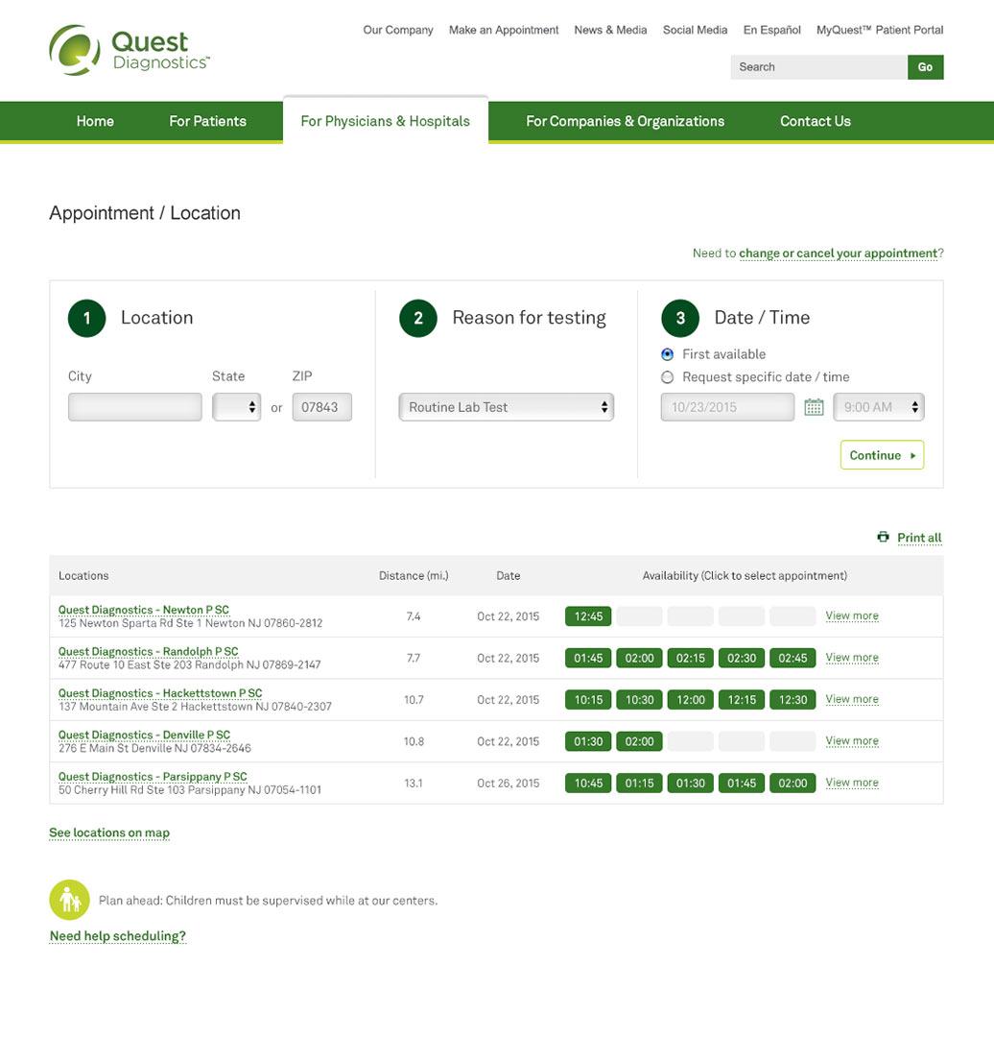Open Quest Diagnostics - Denville PSC link
Screen dimensions: 994x1037
144,735
